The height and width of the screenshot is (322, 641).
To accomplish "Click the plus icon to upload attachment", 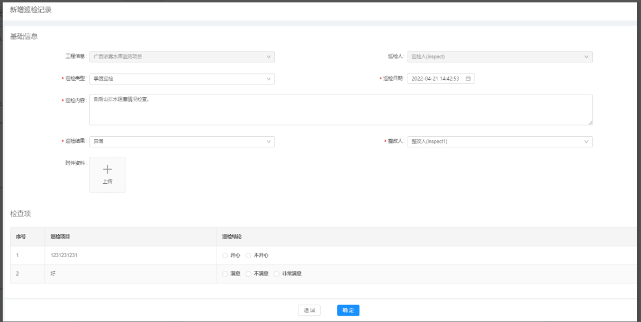I will (x=107, y=169).
